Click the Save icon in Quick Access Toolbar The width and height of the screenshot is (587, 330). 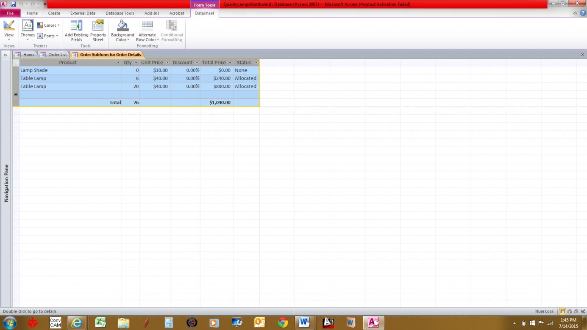coord(13,4)
